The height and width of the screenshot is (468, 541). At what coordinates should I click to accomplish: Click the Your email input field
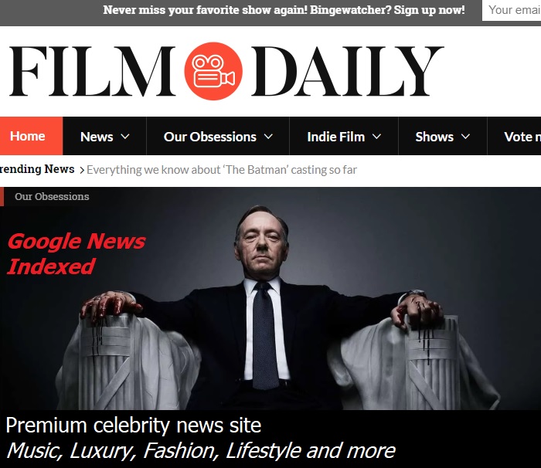coord(512,10)
